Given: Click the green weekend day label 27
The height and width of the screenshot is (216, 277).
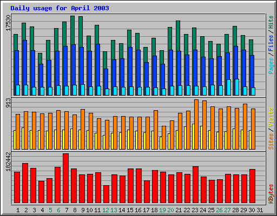Looking at the screenshot, I should click(227, 210).
